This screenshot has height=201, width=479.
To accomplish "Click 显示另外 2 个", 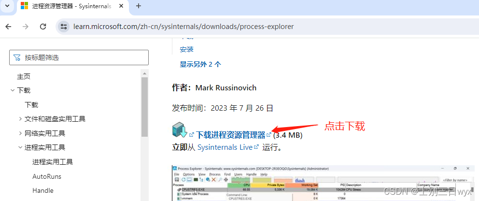I will click(200, 64).
